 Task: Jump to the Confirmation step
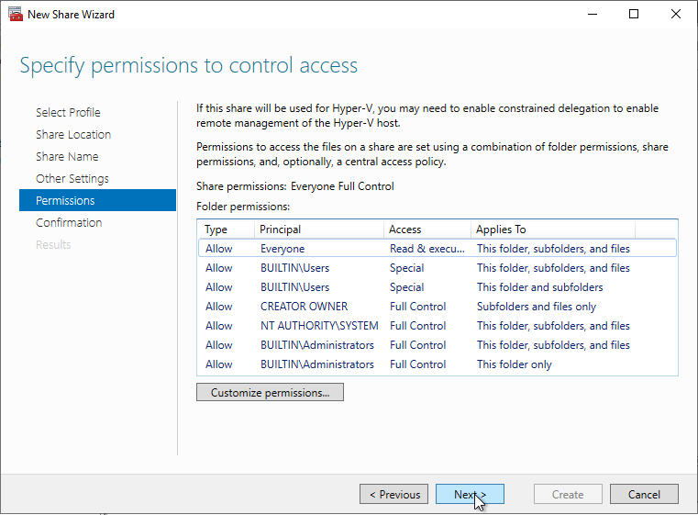(69, 222)
